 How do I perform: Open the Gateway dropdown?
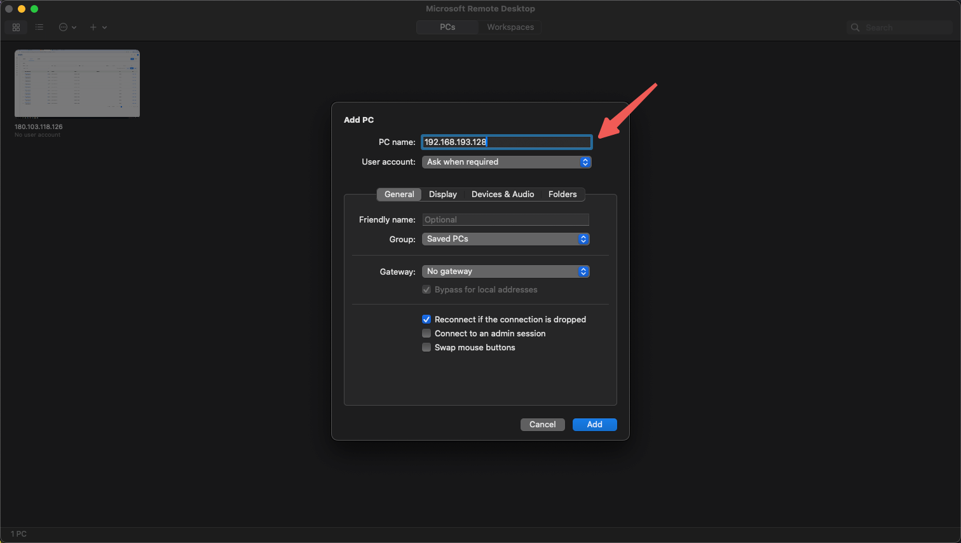click(x=505, y=271)
